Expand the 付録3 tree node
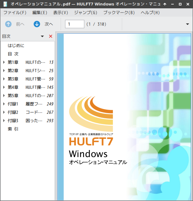The image size is (193, 201). 4,121
